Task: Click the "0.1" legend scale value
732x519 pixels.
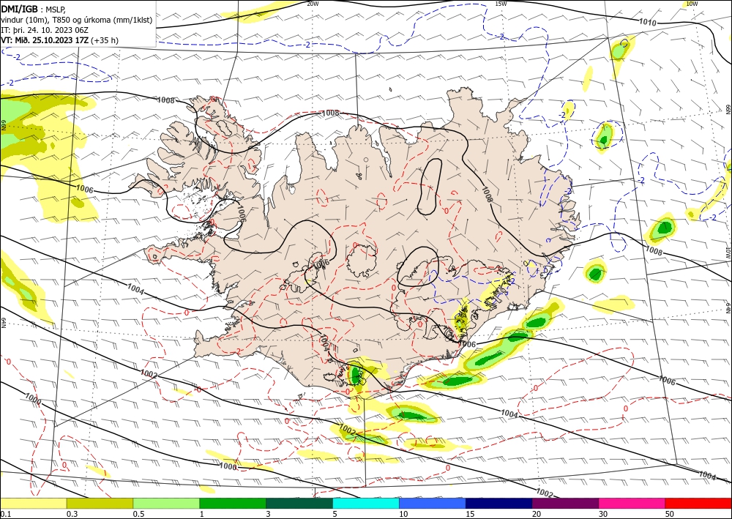Action: click(4, 514)
